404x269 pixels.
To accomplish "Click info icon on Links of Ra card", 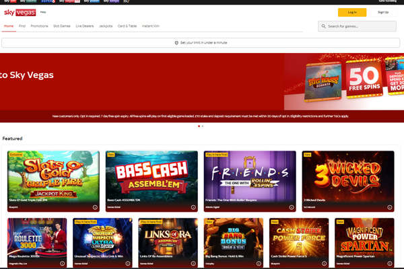I will coord(193,264).
